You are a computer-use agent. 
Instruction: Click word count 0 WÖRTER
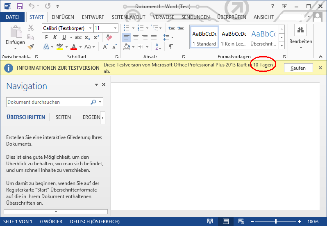point(51,221)
